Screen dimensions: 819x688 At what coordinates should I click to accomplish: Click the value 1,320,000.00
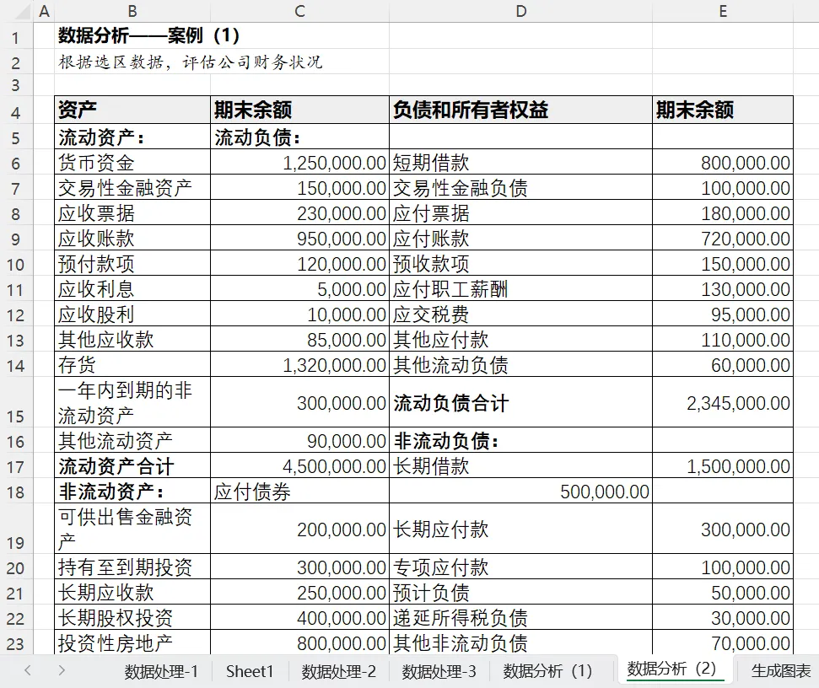click(299, 364)
